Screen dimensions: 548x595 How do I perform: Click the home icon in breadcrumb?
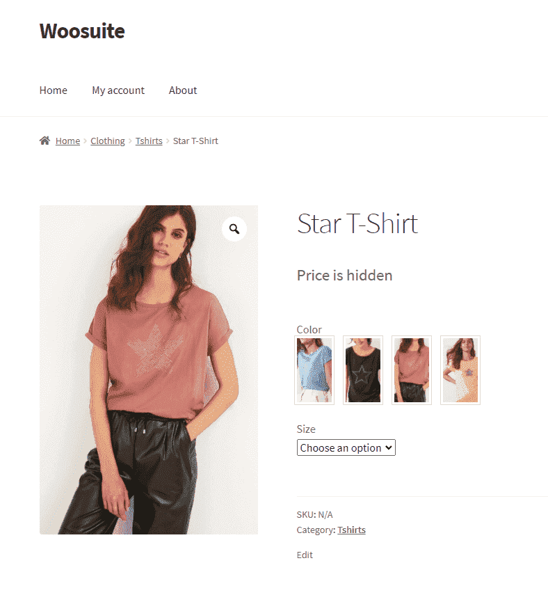point(45,141)
